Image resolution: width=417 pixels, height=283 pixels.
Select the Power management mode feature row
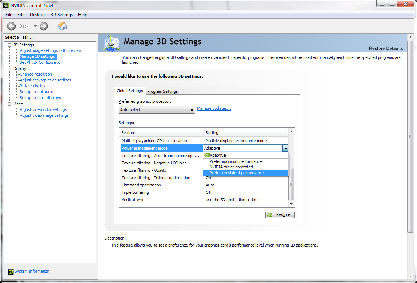coord(162,148)
